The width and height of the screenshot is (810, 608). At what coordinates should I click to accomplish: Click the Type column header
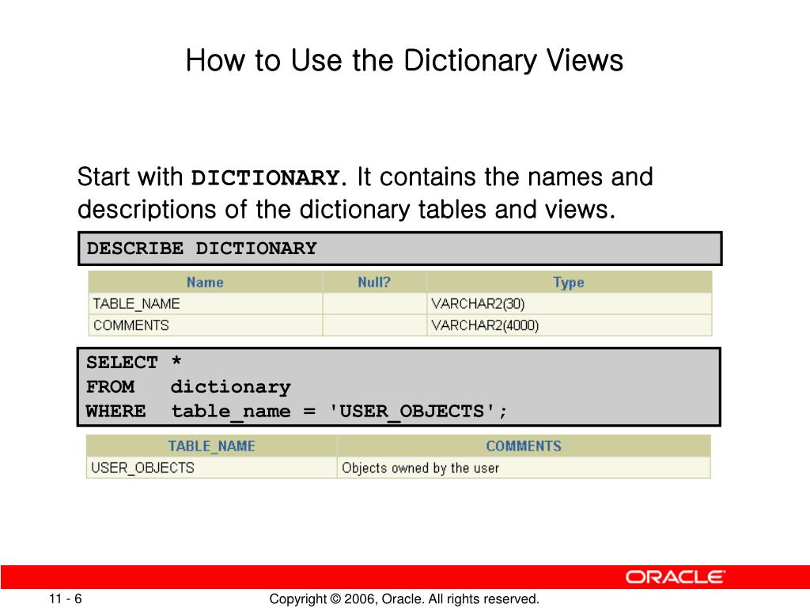[x=569, y=283]
